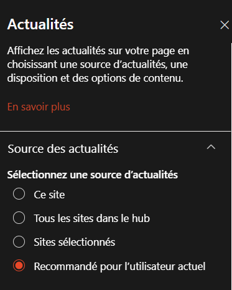This screenshot has height=290, width=232.
Task: Close the Actualités pane with the X icon
Action: [x=225, y=25]
